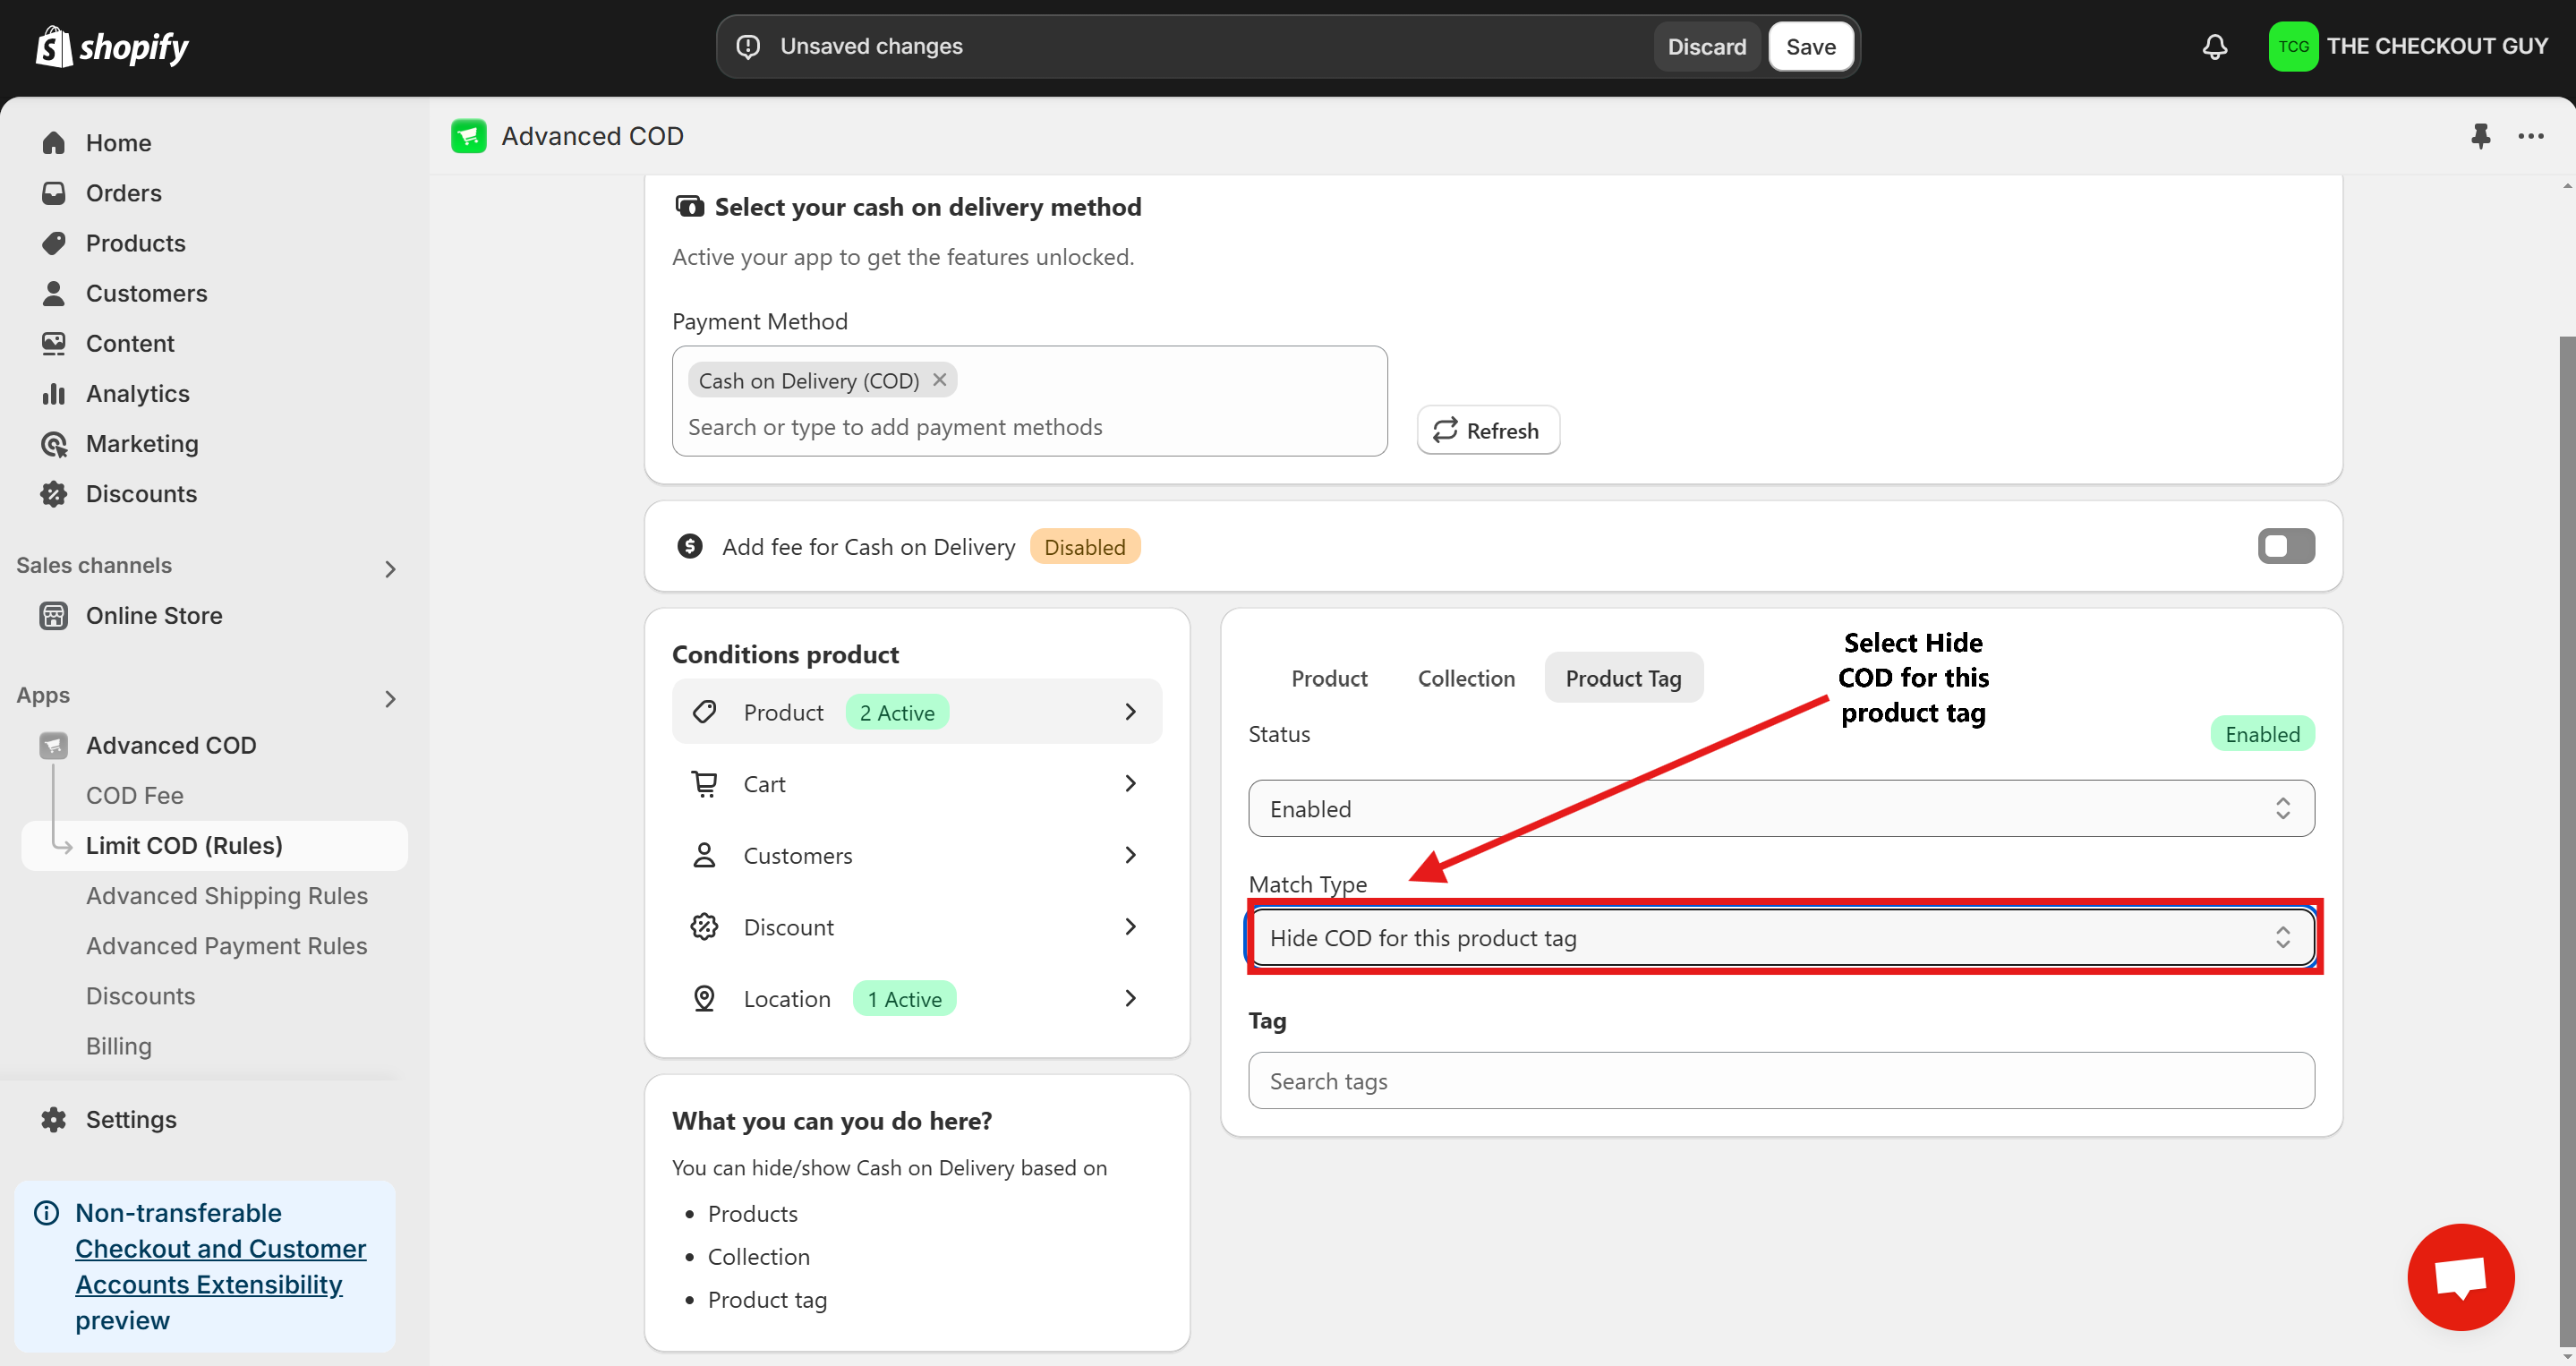Viewport: 2576px width, 1366px height.
Task: Open the three-dot app menu
Action: (x=2531, y=136)
